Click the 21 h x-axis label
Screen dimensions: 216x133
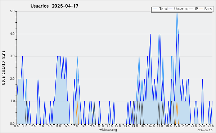point(194,126)
